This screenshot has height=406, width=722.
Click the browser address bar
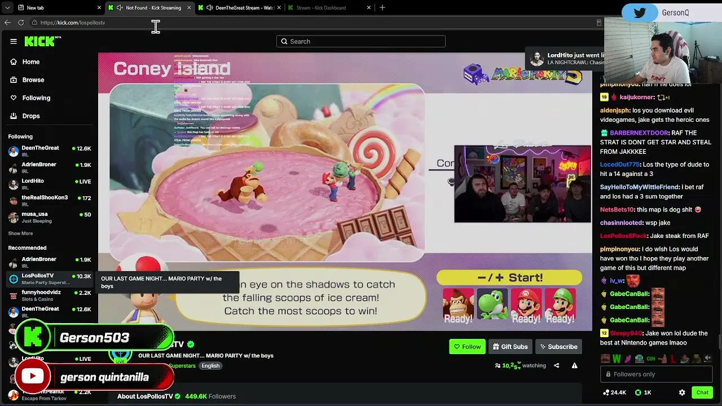[316, 23]
